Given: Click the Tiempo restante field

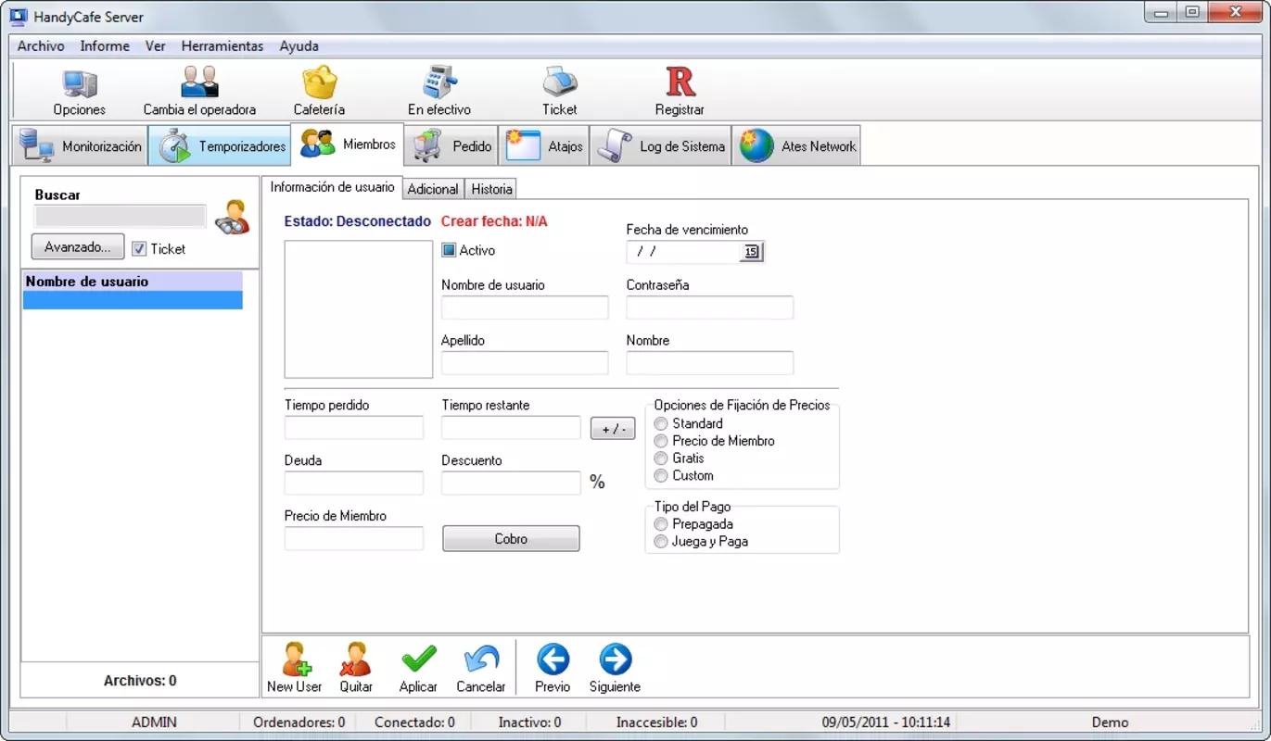Looking at the screenshot, I should (x=511, y=428).
